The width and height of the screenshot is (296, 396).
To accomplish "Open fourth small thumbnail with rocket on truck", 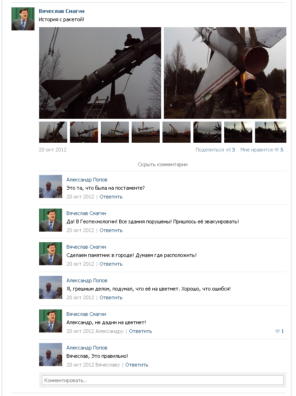I will click(x=145, y=132).
